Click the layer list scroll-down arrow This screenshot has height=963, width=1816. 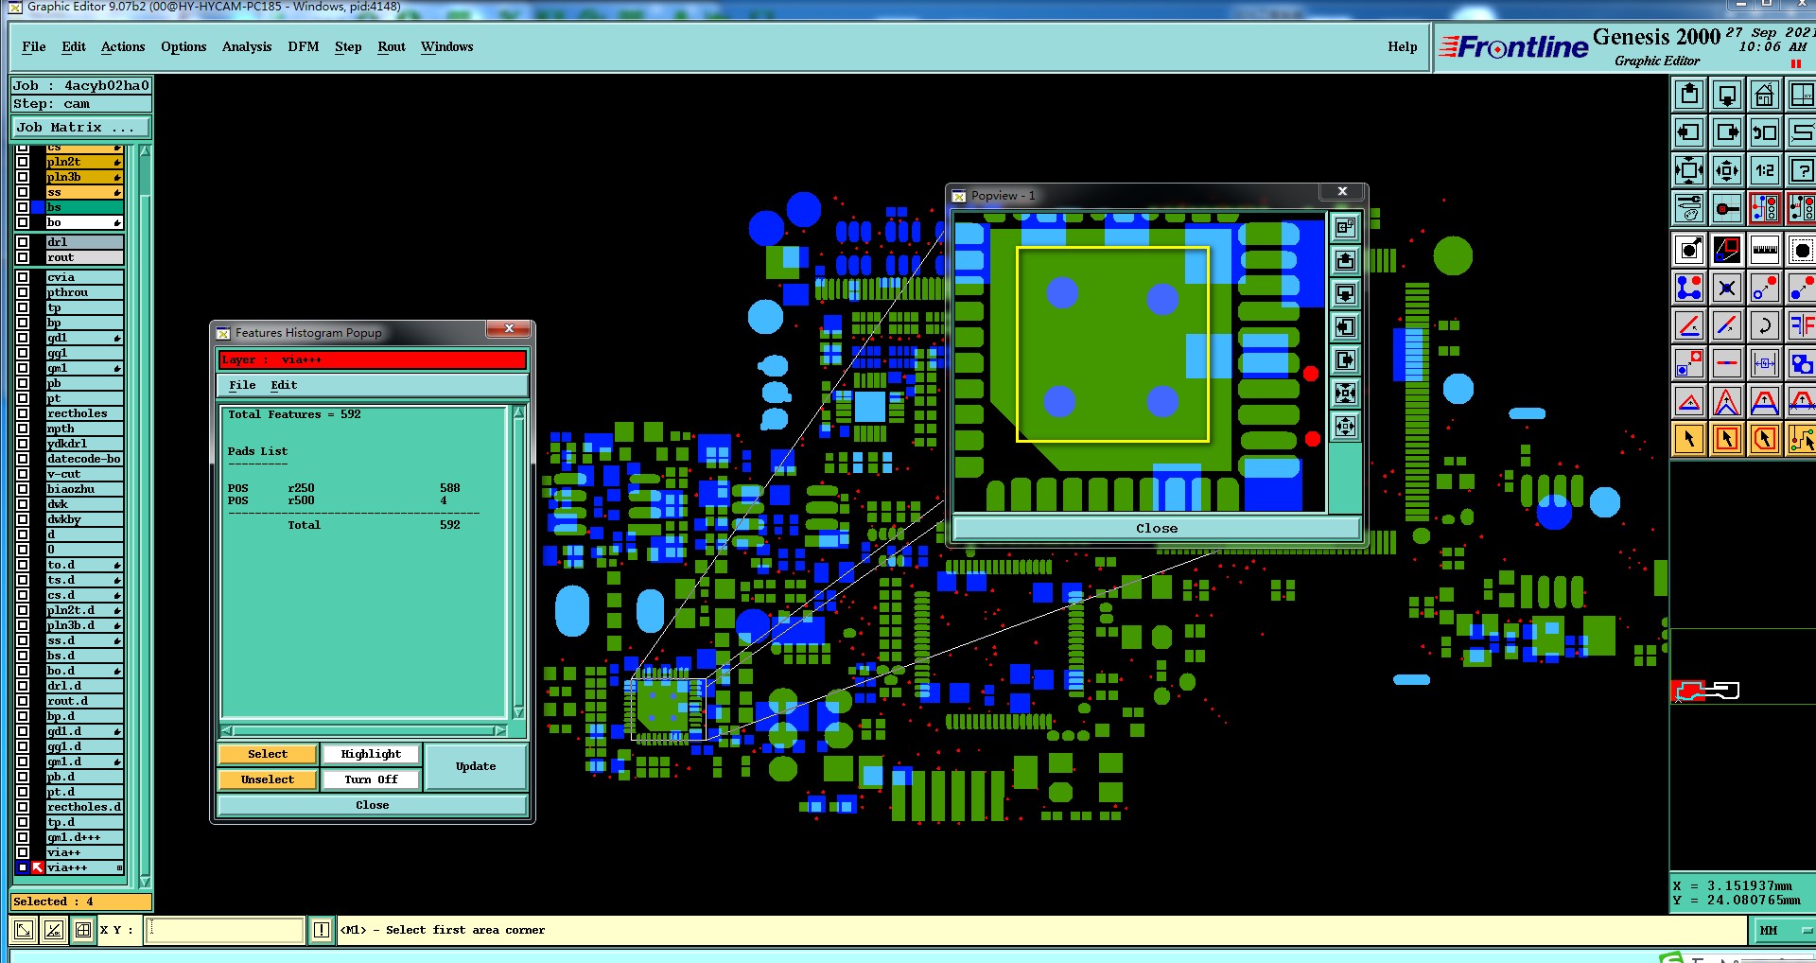[145, 881]
